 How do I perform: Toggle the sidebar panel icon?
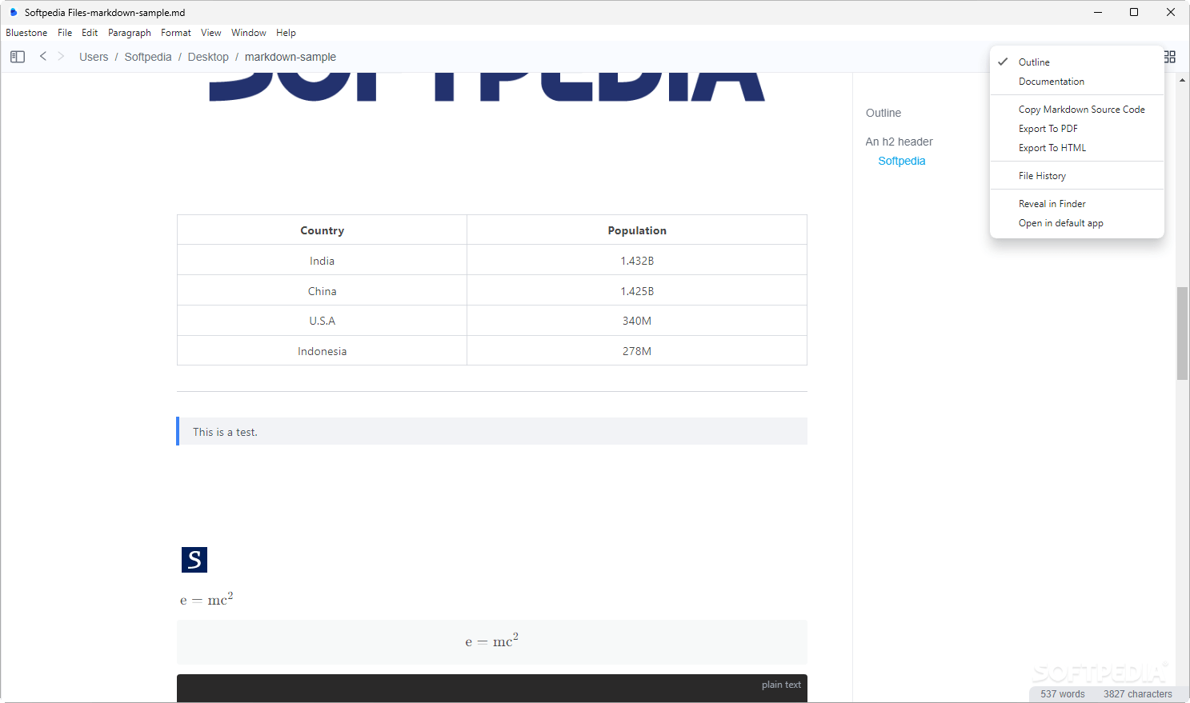point(18,57)
